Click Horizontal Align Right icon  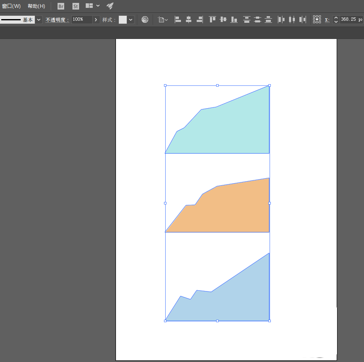[200, 19]
